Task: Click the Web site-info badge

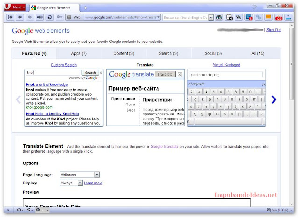Action: tap(74, 17)
